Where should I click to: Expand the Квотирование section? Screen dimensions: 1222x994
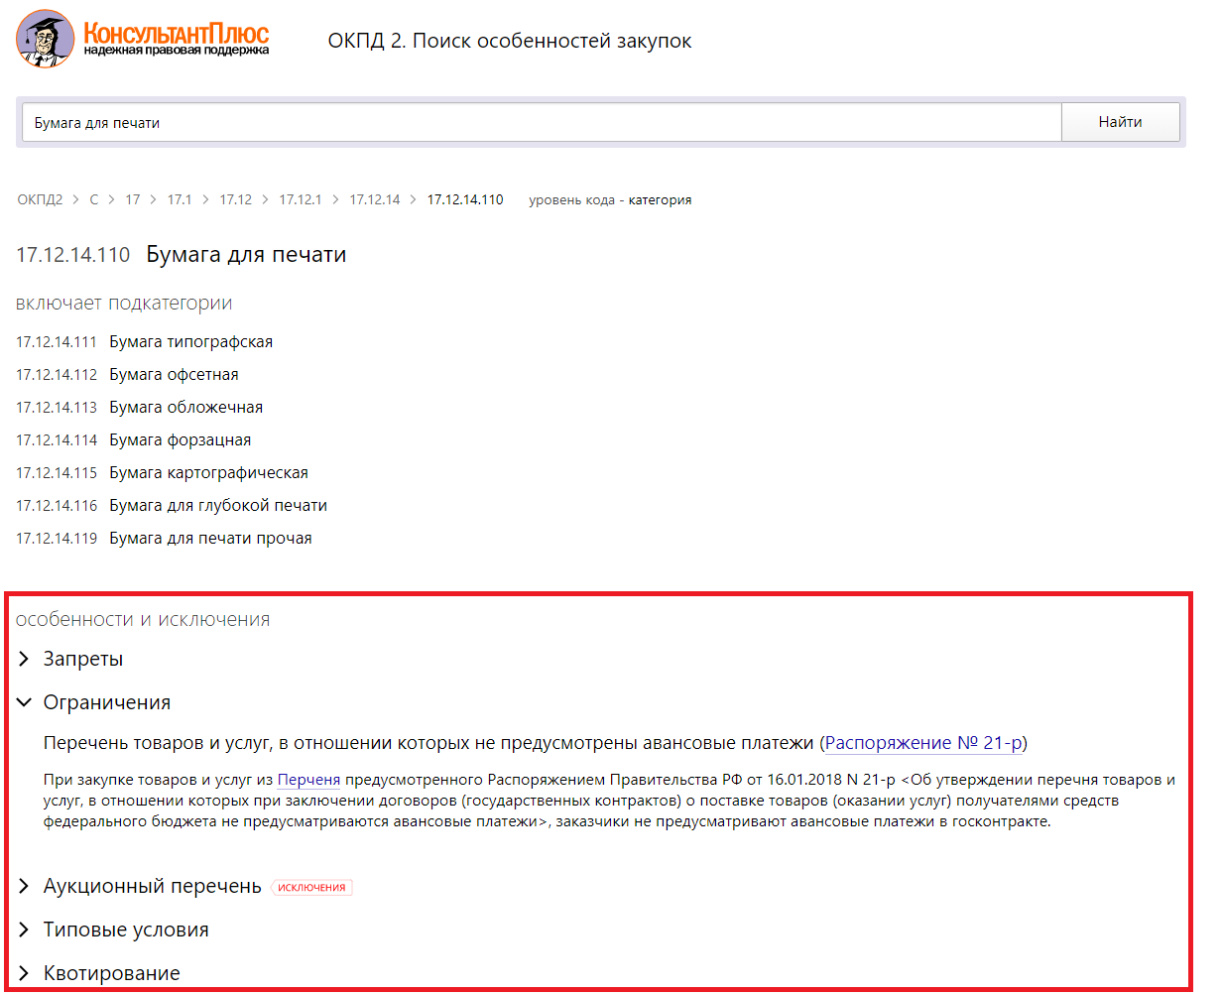point(111,973)
